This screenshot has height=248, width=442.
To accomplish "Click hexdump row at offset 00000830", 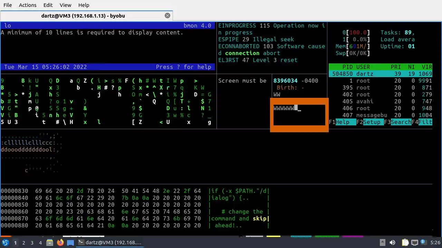I will coord(135,191).
